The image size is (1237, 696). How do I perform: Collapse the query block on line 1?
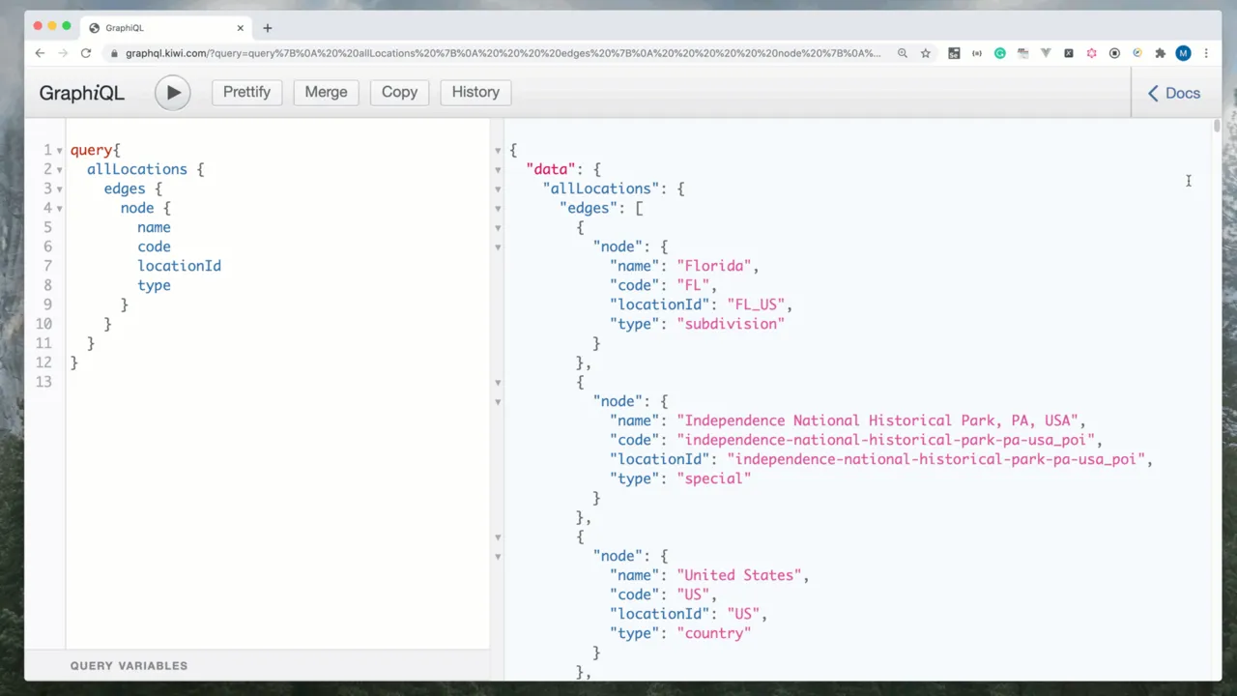[60, 151]
